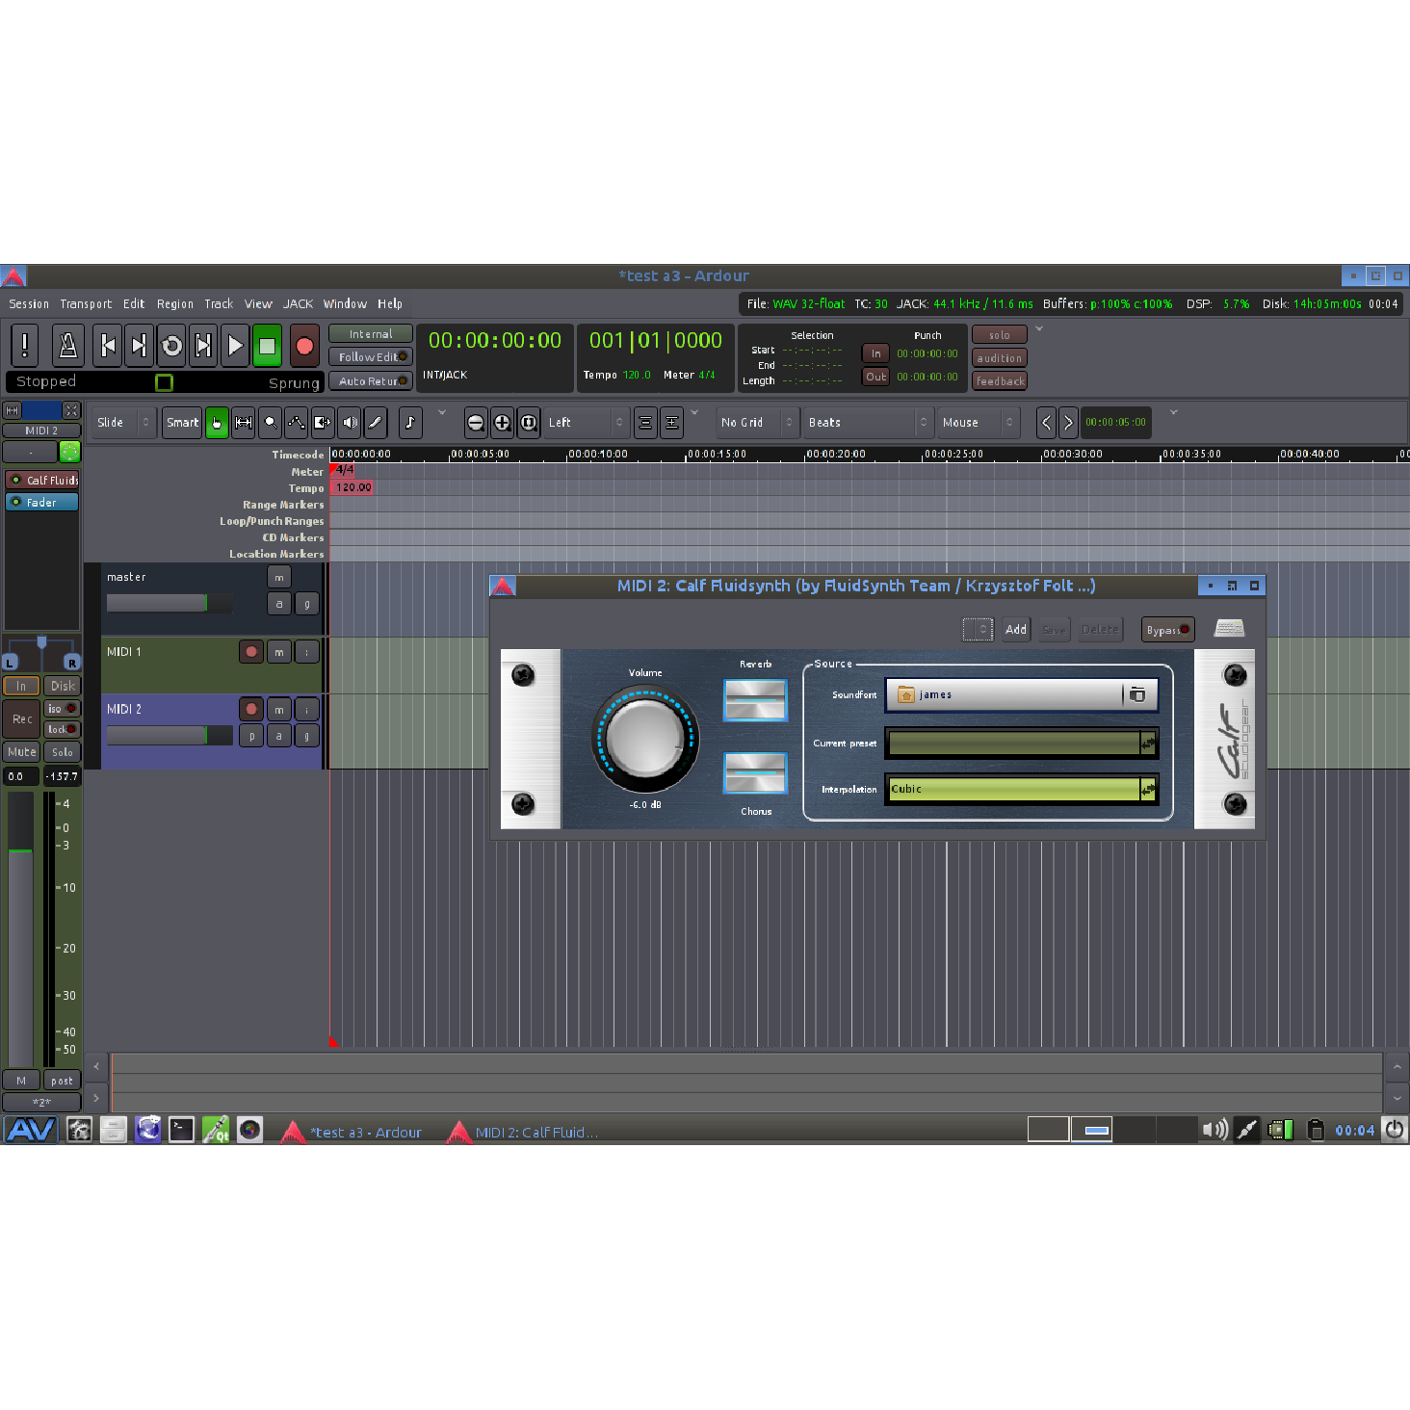Click the plugin preset Add button
This screenshot has height=1410, width=1410.
pos(1016,629)
